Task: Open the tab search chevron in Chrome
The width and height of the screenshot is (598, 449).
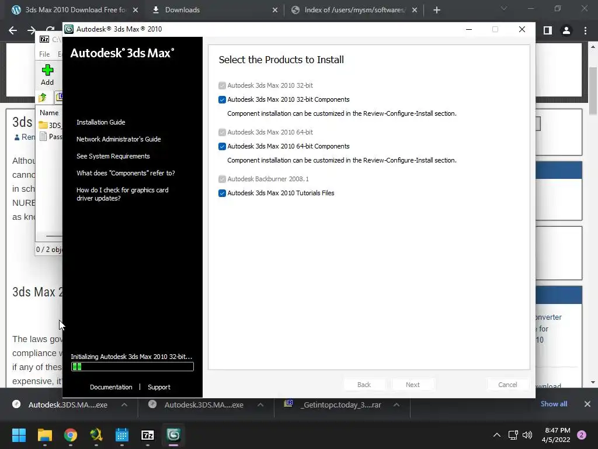Action: [504, 8]
